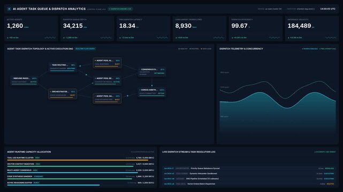
Task: Open the 34,215 dispatch queue depth card
Action: click(x=87, y=29)
